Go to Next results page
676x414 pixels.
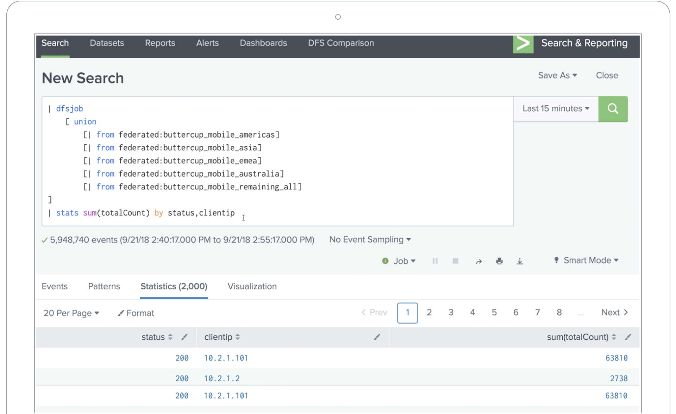click(x=615, y=312)
